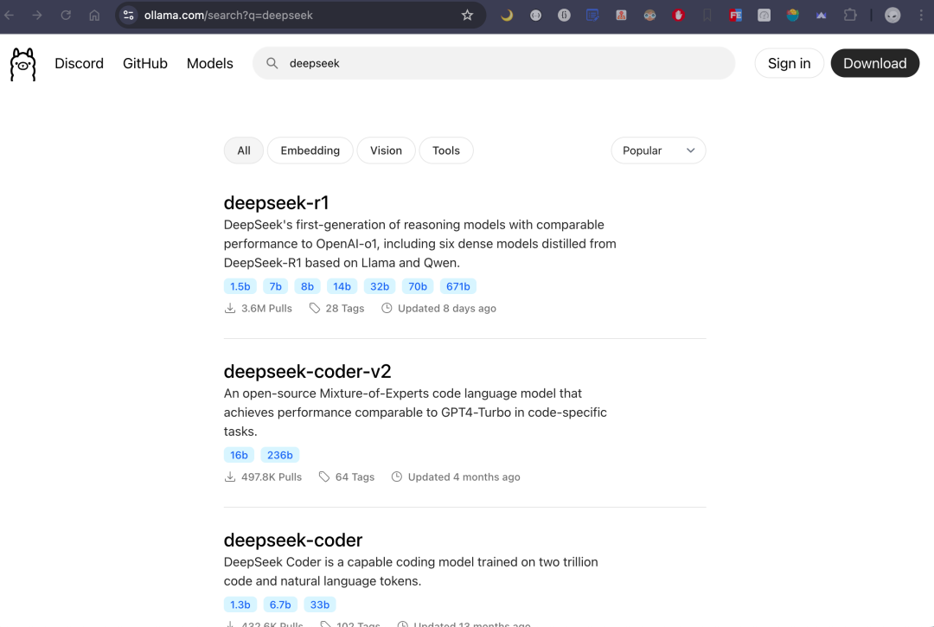The image size is (934, 627).
Task: Select the 16b tag of deepseek-coder-v2
Action: pos(239,455)
